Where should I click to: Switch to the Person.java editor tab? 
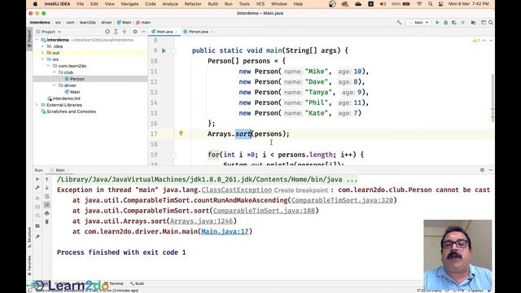click(x=199, y=32)
